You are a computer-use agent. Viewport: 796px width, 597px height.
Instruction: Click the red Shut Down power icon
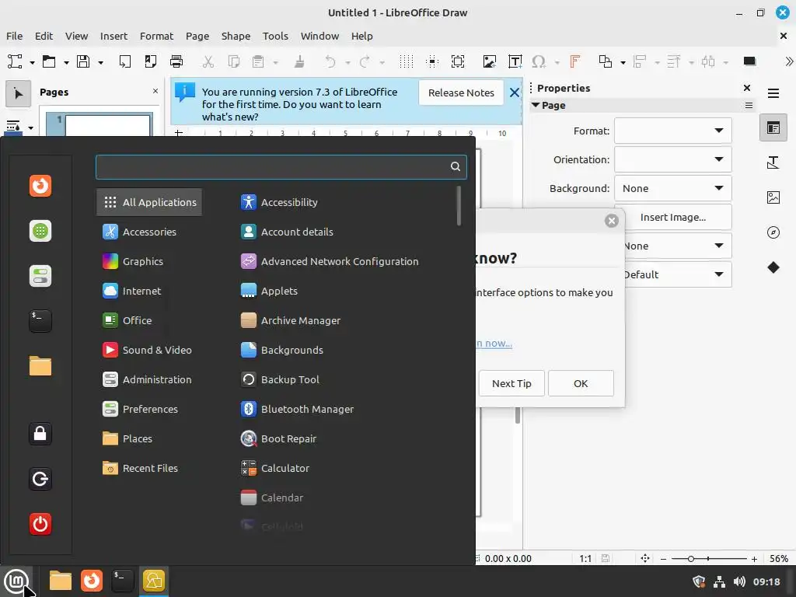(40, 524)
